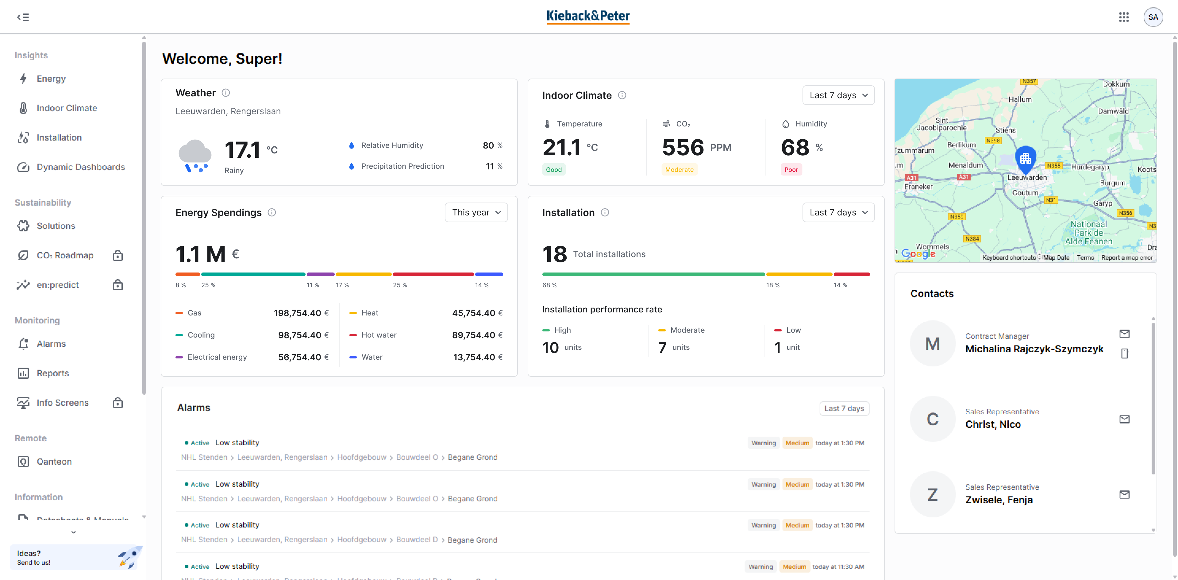This screenshot has height=580, width=1178.
Task: Open the SA user avatar
Action: pos(1153,17)
